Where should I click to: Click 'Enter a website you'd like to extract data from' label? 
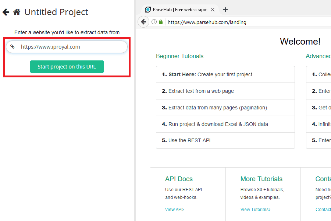pyautogui.click(x=67, y=32)
